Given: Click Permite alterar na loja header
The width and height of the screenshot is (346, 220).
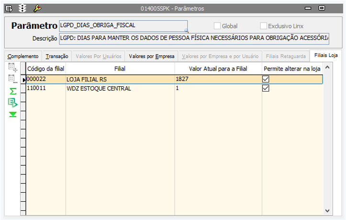Looking at the screenshot, I should [x=292, y=69].
